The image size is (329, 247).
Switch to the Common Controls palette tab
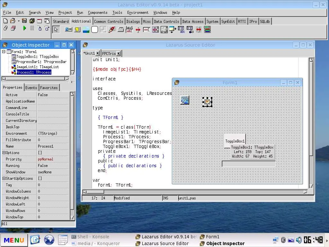click(109, 22)
